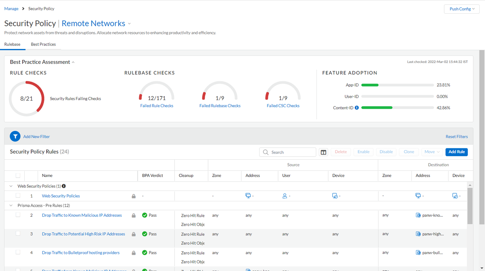This screenshot has width=485, height=271.
Task: Click info icon beside Web Security Policies group
Action: [x=64, y=186]
